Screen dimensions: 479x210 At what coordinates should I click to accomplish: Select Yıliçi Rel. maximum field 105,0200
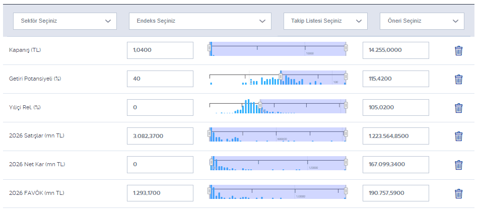tap(395, 108)
